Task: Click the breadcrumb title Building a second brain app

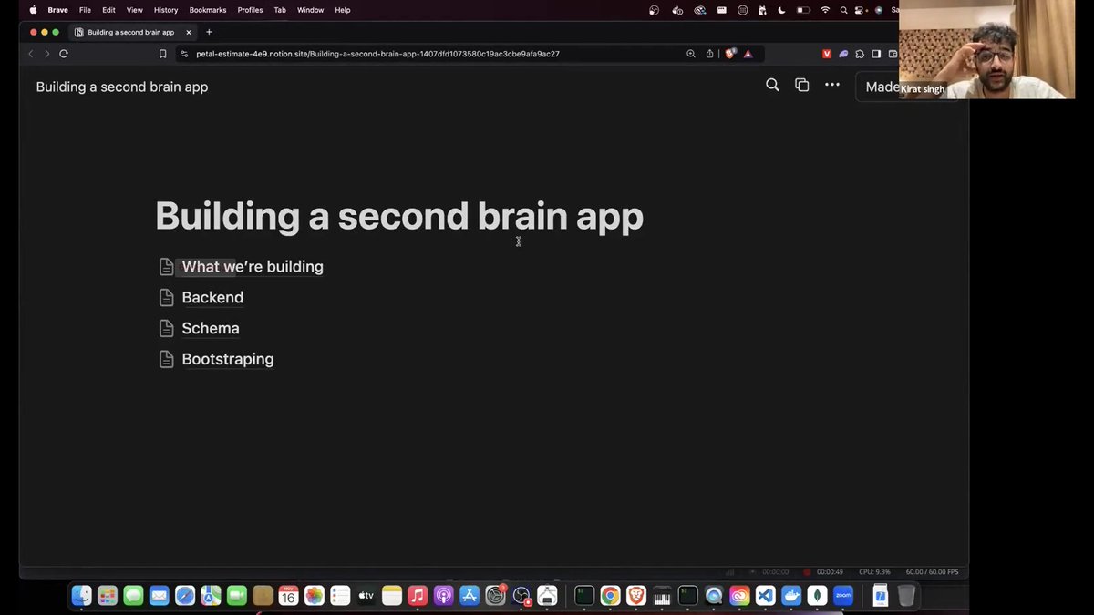Action: (122, 87)
